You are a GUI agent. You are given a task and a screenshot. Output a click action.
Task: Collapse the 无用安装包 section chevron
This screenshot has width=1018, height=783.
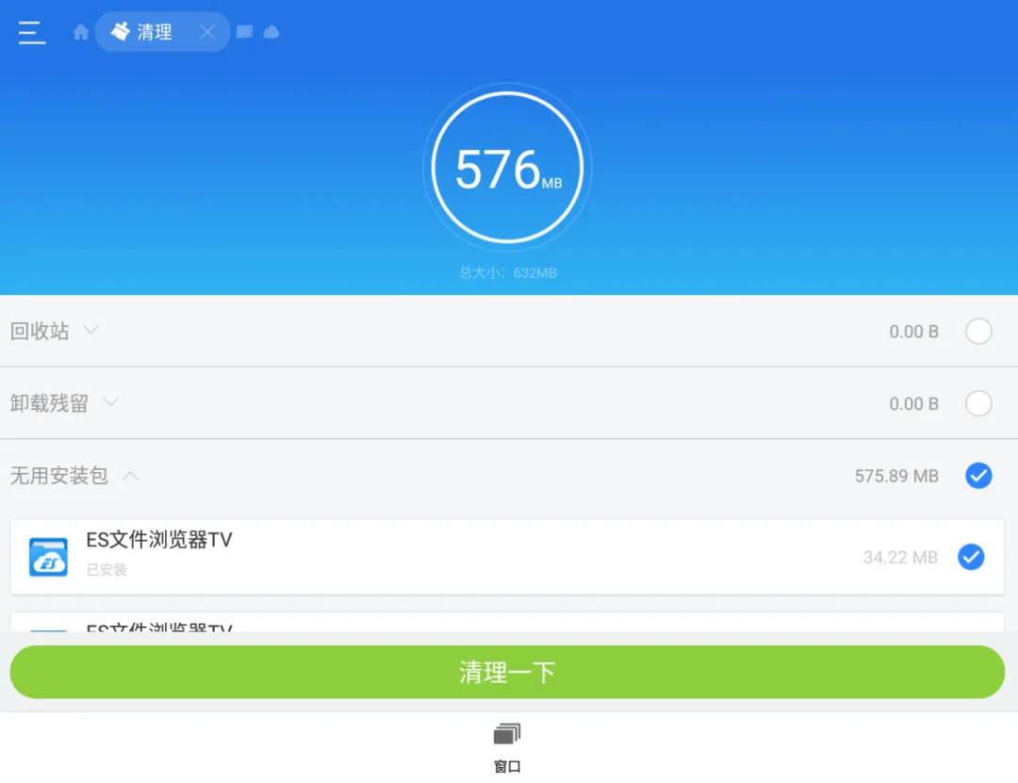(x=130, y=475)
